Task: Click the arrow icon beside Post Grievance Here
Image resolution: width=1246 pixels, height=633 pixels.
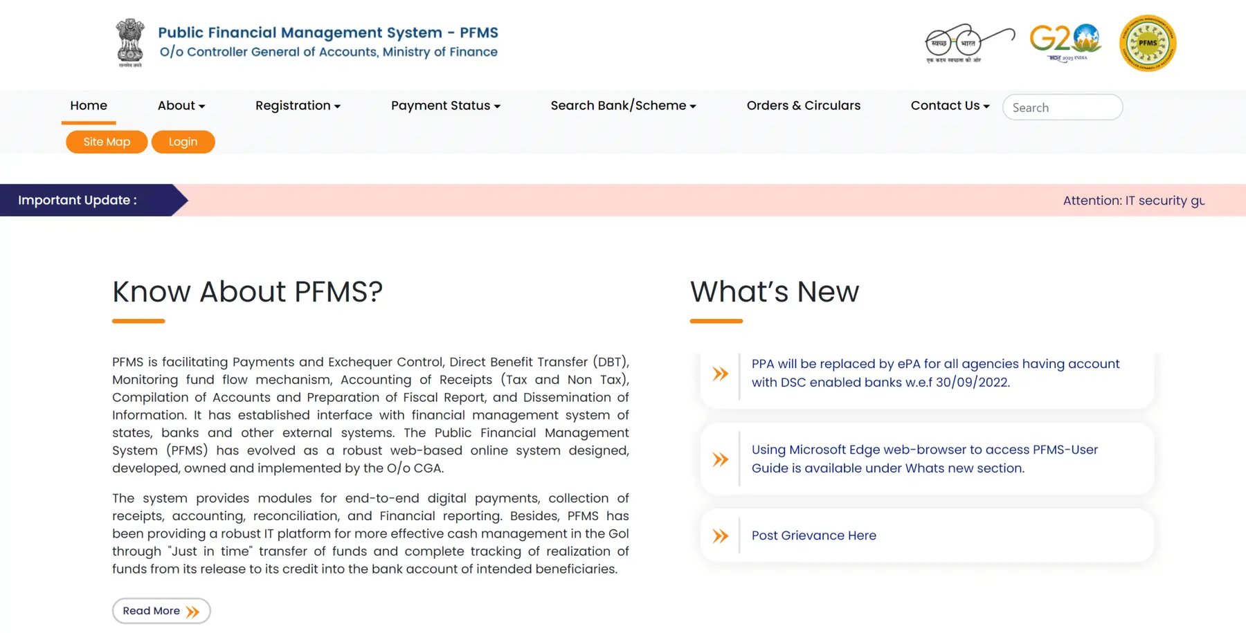Action: (721, 535)
